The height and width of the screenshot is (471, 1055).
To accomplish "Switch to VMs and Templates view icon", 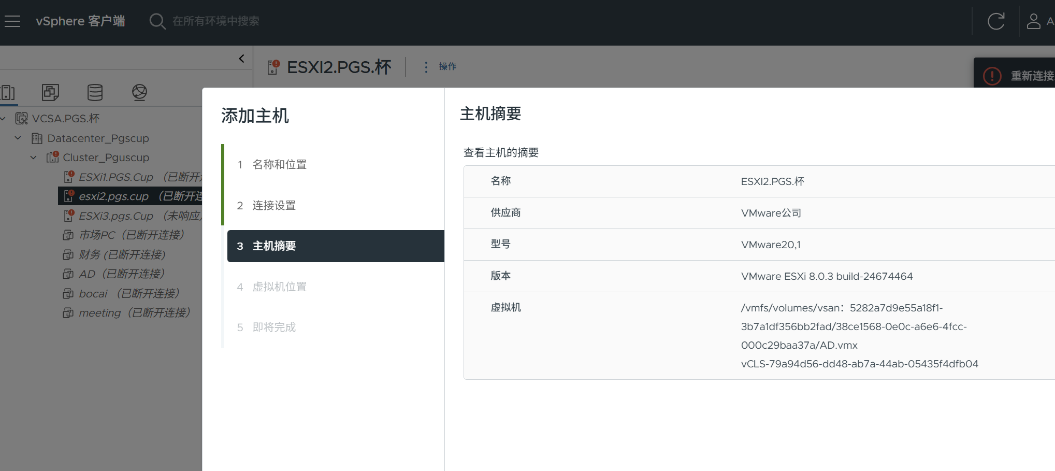I will click(x=50, y=92).
